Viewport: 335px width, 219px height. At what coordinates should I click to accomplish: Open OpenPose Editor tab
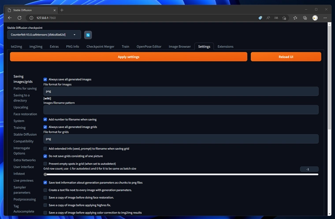(149, 47)
